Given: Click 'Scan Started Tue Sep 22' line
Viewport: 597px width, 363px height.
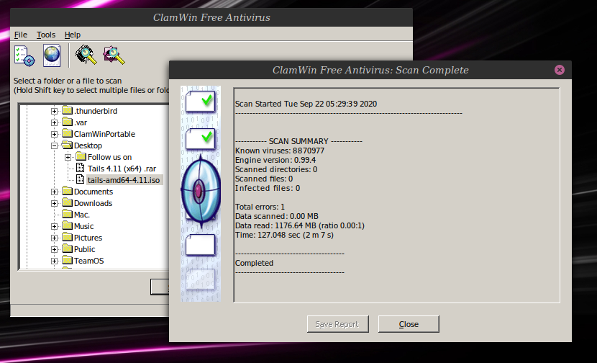Looking at the screenshot, I should pos(306,104).
